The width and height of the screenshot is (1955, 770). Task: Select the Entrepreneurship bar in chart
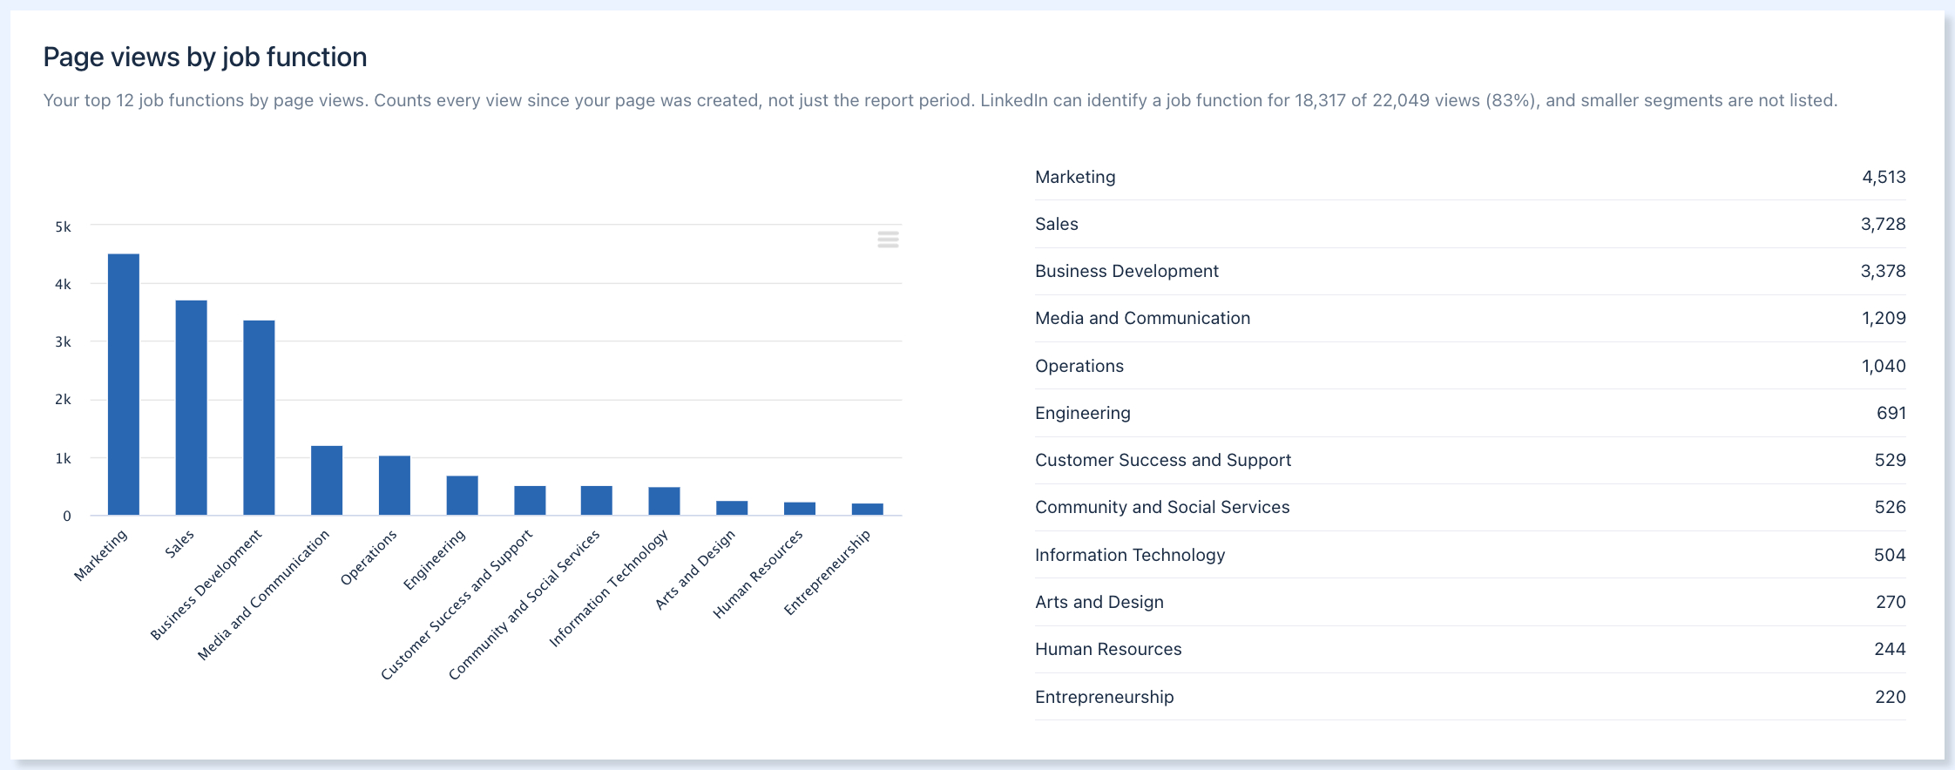tap(868, 510)
